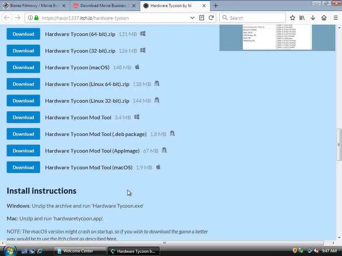Click the vertical scrollbar thumb
The width and height of the screenshot is (342, 256).
[339, 145]
